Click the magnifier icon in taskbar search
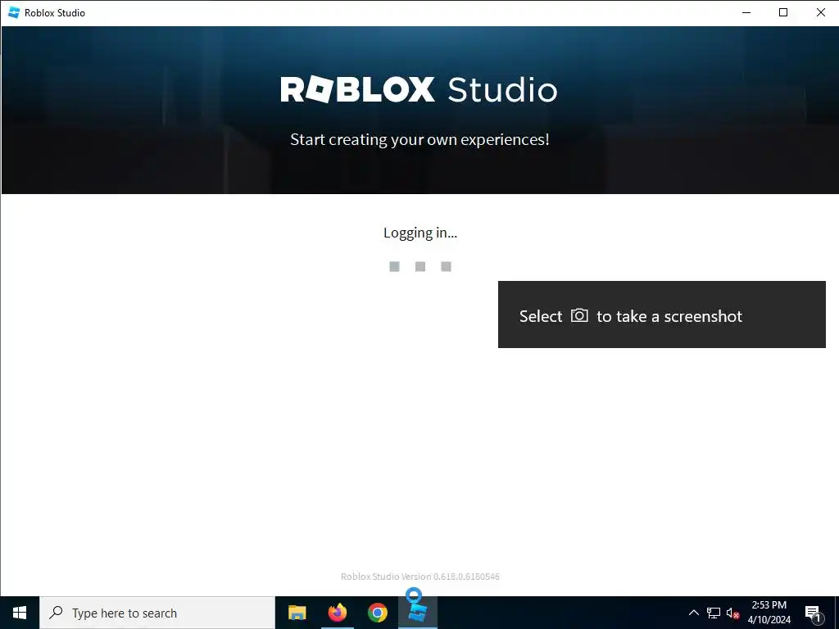 56,613
